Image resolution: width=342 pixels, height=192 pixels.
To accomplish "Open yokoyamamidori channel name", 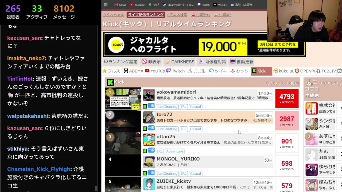I will [x=176, y=92].
